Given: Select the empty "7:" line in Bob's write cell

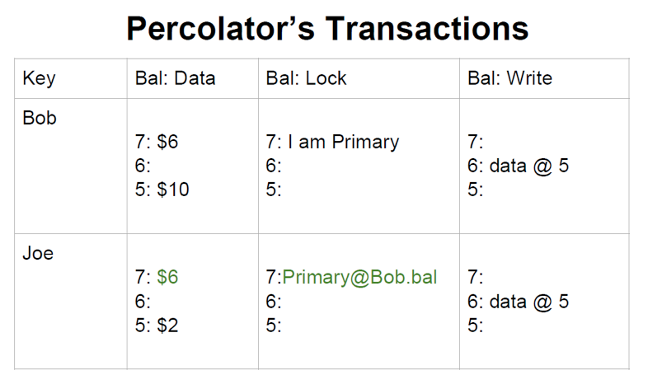Looking at the screenshot, I should point(475,142).
